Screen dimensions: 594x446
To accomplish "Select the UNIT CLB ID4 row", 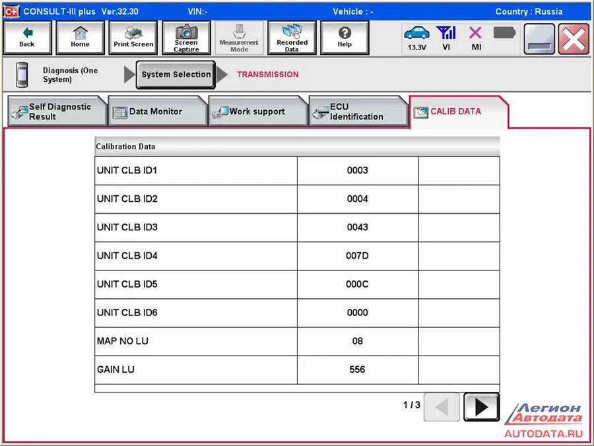I will pos(195,256).
